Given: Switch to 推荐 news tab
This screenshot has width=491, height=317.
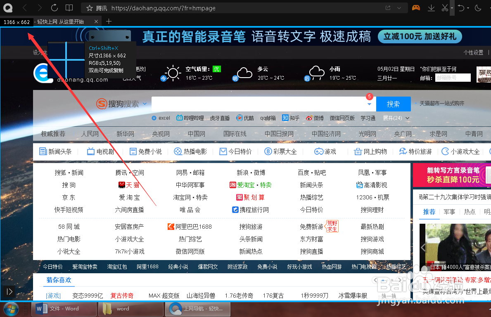Looking at the screenshot, I should click(x=429, y=212).
